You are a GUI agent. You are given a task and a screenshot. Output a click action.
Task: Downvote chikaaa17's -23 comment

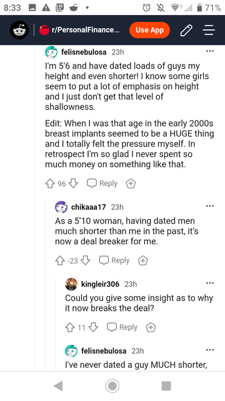(x=86, y=261)
